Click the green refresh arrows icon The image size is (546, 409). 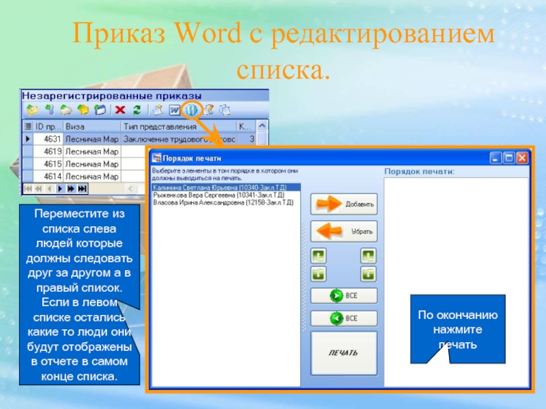pyautogui.click(x=136, y=109)
